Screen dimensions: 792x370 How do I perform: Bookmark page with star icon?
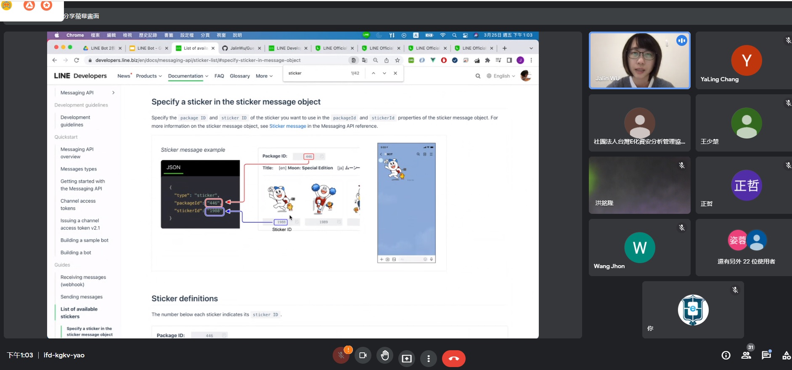click(397, 60)
